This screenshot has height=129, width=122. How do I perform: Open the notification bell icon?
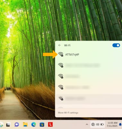(x=120, y=124)
